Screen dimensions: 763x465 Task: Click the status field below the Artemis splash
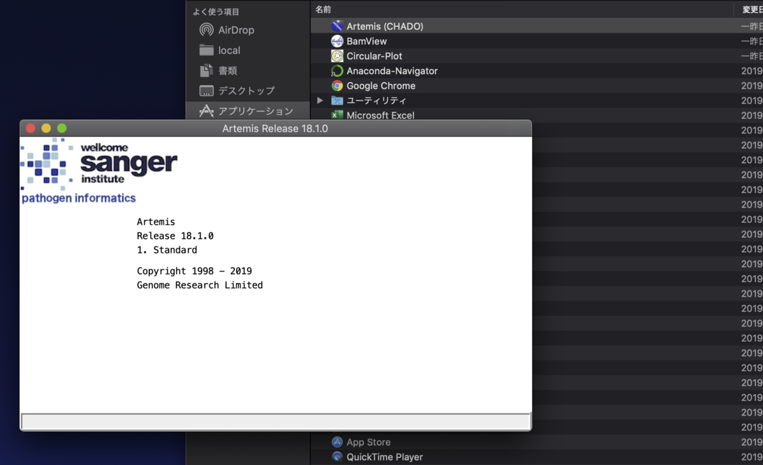tap(277, 421)
